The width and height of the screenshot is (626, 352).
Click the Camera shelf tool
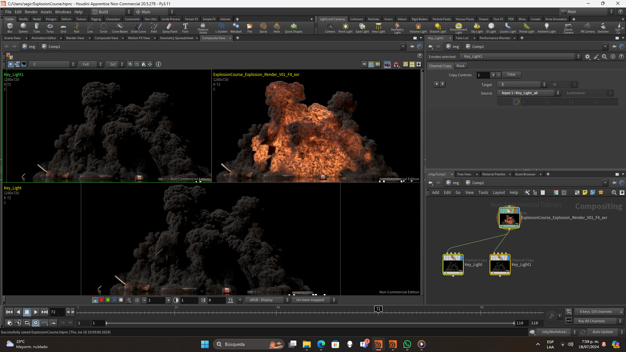tap(330, 27)
